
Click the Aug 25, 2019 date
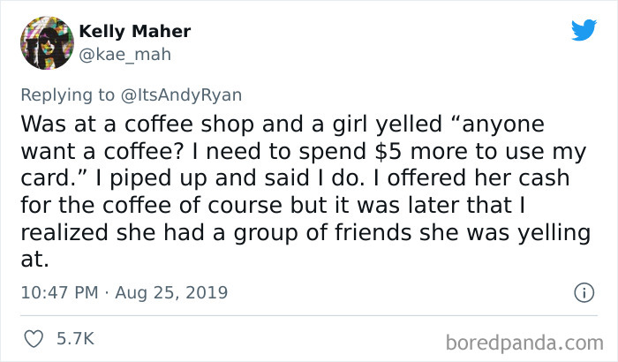[177, 291]
